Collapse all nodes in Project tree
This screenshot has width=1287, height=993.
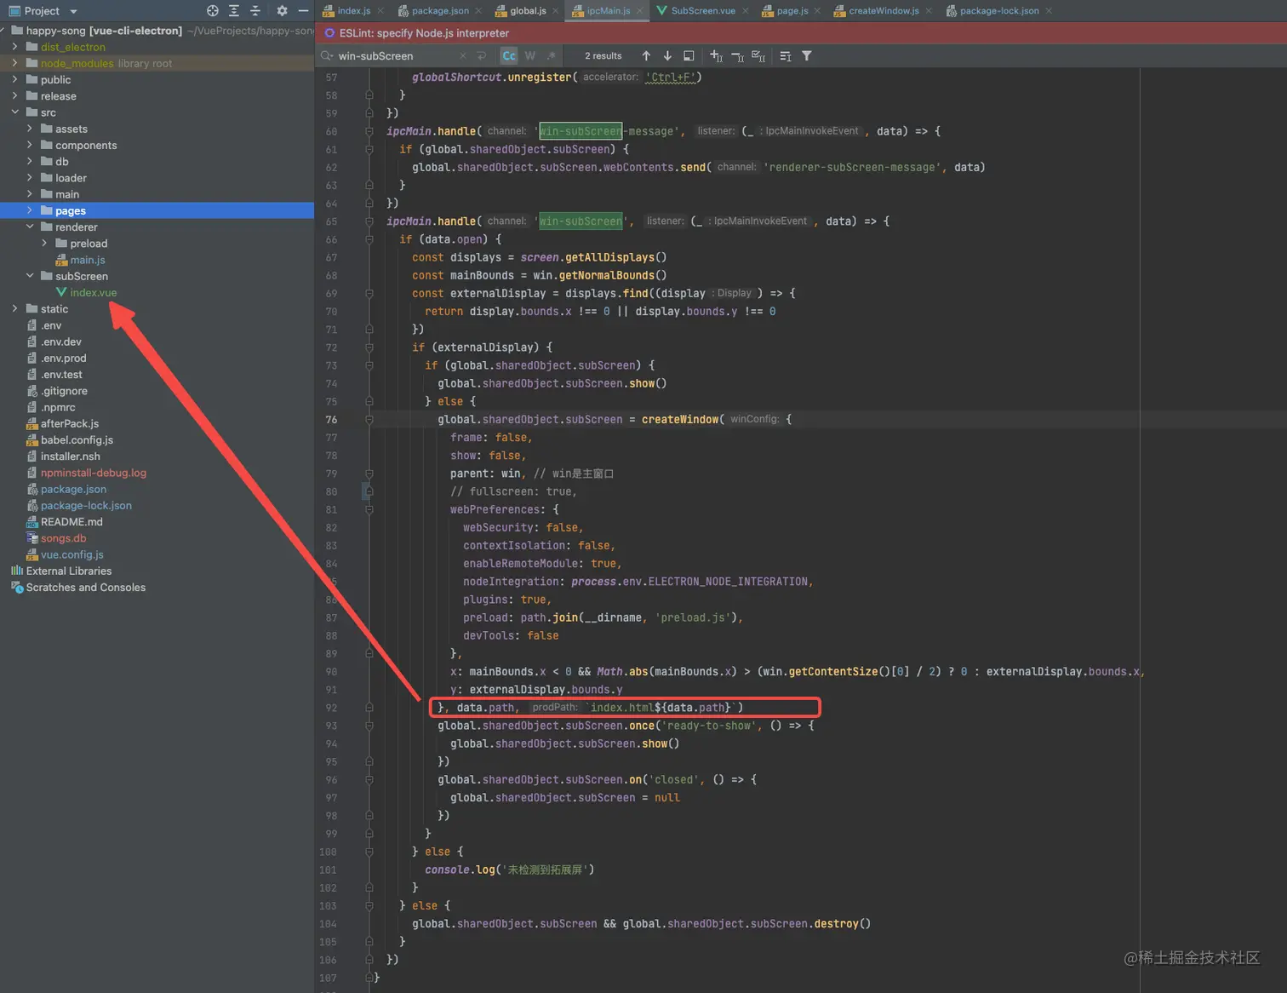coord(255,11)
